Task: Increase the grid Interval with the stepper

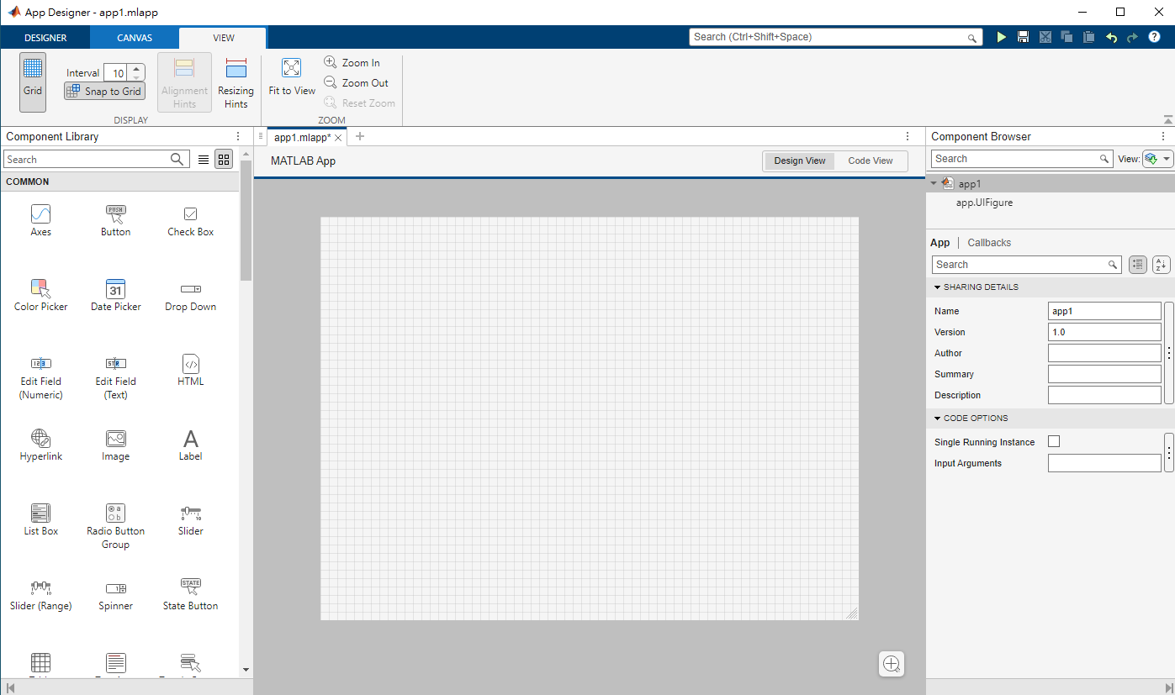Action: point(137,69)
